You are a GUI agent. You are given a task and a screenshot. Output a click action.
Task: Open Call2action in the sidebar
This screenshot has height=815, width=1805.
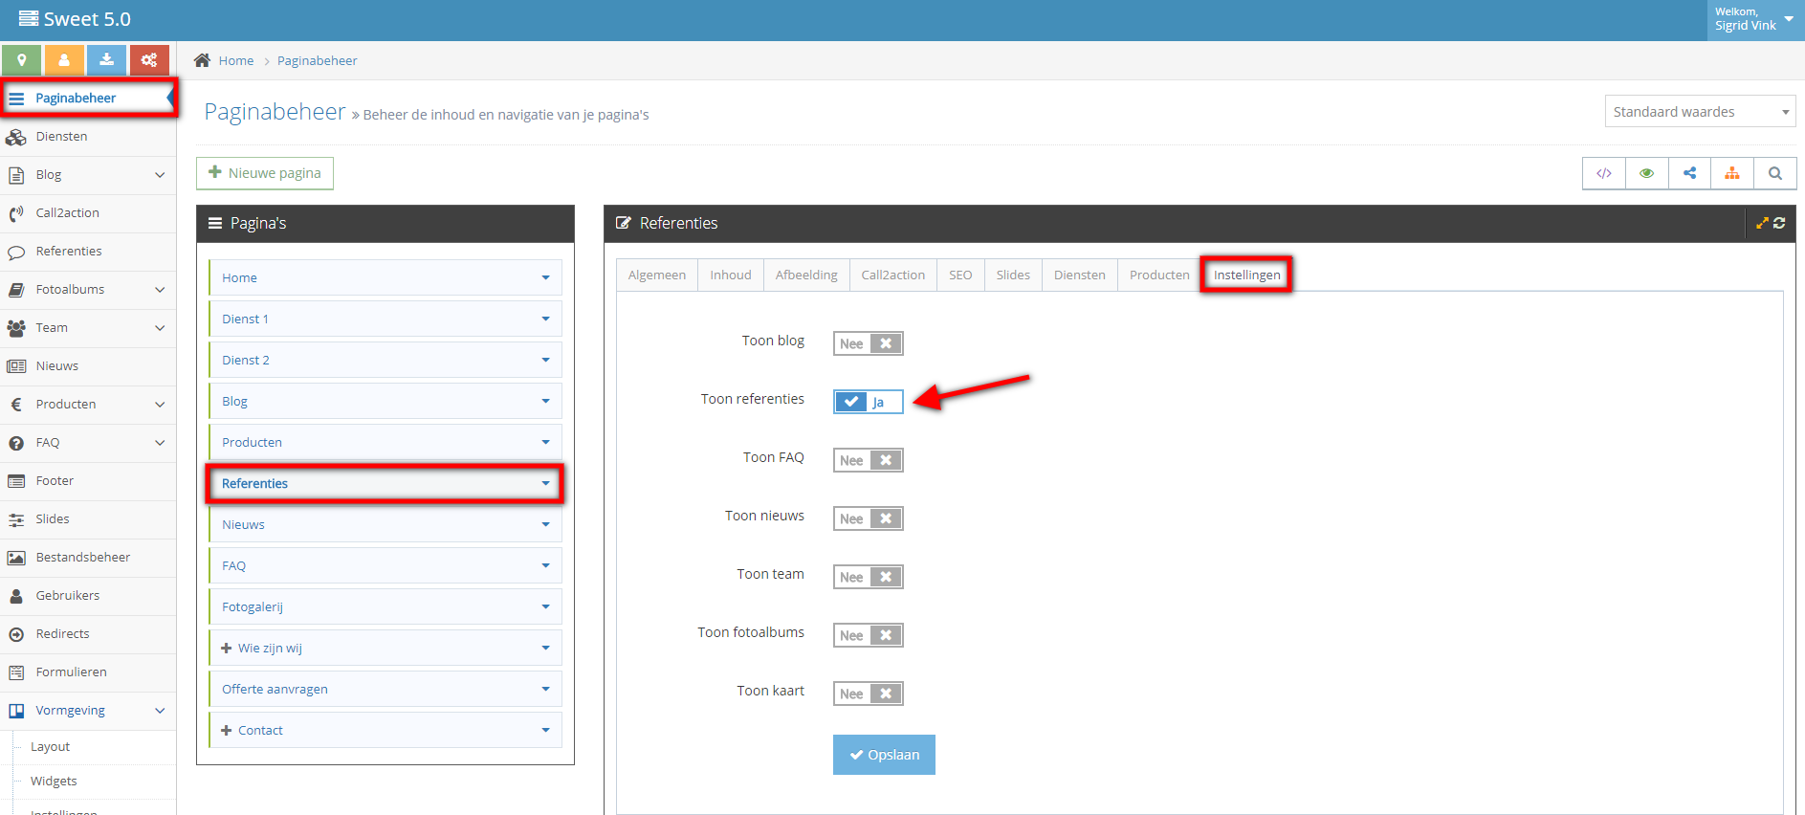pyautogui.click(x=88, y=213)
